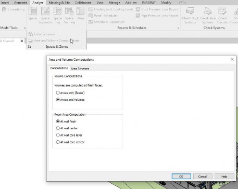Open Panel Schedules
Screen dimensions: 238x189
pos(103,16)
